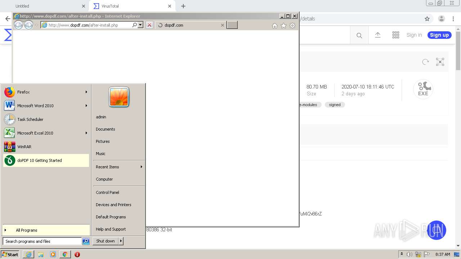Click the volume speaker tray icon

[x=409, y=254]
